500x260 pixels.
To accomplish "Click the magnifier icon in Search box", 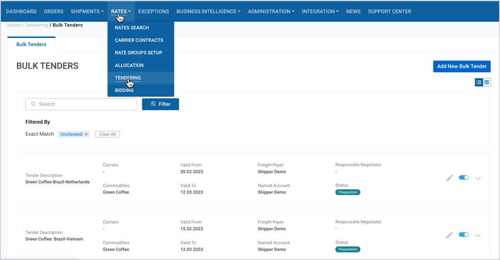I will pyautogui.click(x=33, y=104).
